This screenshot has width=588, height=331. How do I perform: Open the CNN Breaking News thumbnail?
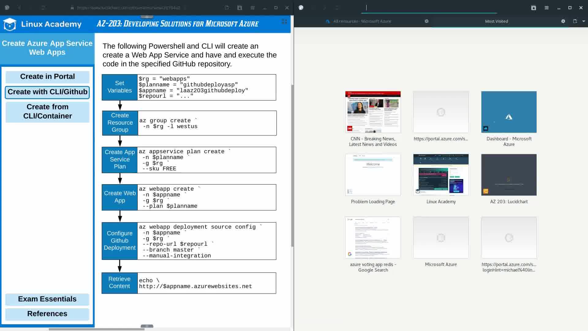[373, 112]
